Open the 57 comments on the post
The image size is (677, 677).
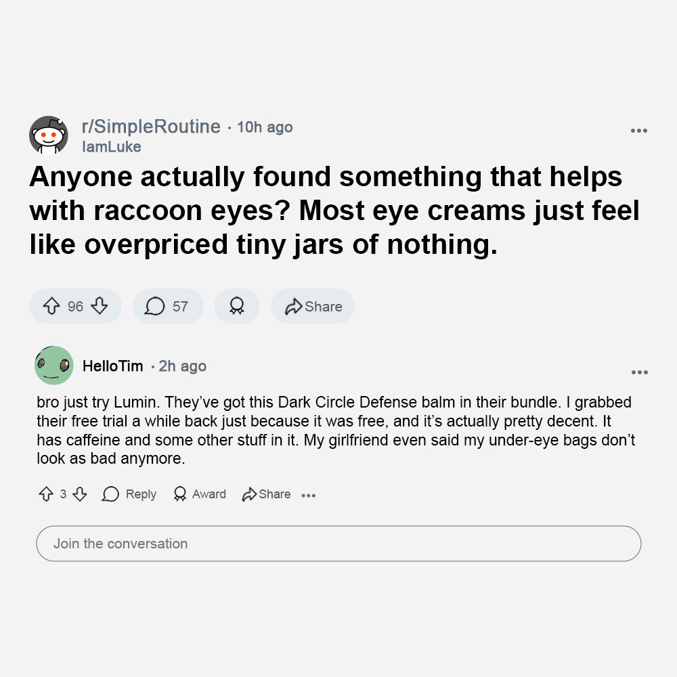pos(167,306)
